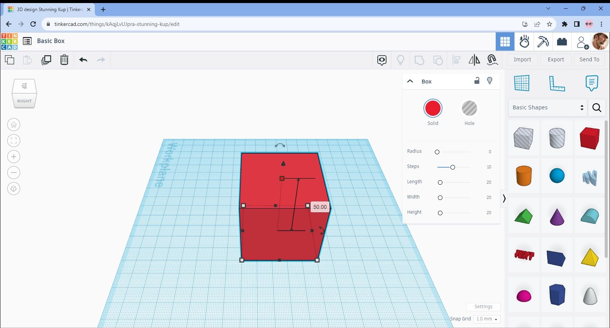
Task: Toggle lock editing on Box panel
Action: click(477, 81)
